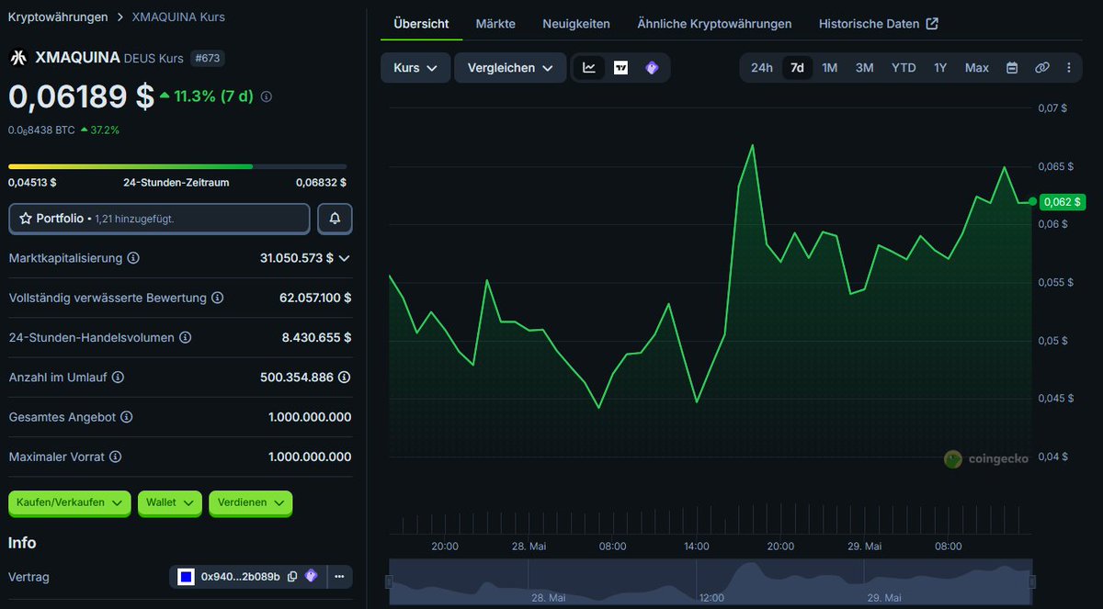This screenshot has width=1103, height=609.
Task: Click the XMAQUINA Kurs breadcrumb text
Action: point(178,17)
